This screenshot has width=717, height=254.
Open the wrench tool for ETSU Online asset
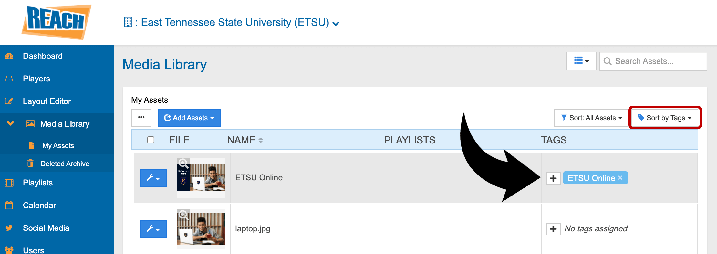[x=153, y=178]
